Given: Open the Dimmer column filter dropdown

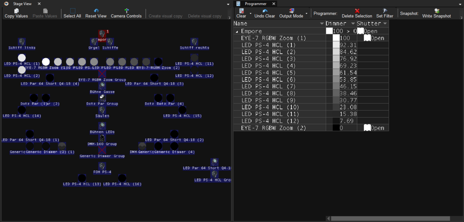Looking at the screenshot, I should [353, 24].
